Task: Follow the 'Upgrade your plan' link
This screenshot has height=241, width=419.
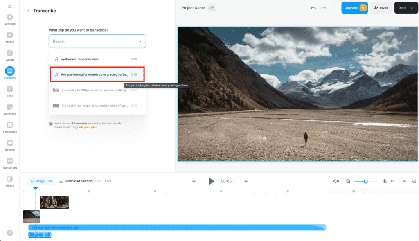Action: coord(84,127)
